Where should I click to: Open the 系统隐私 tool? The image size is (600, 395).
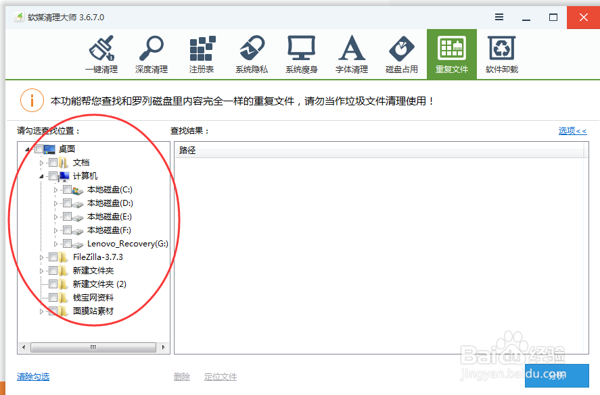pyautogui.click(x=251, y=53)
